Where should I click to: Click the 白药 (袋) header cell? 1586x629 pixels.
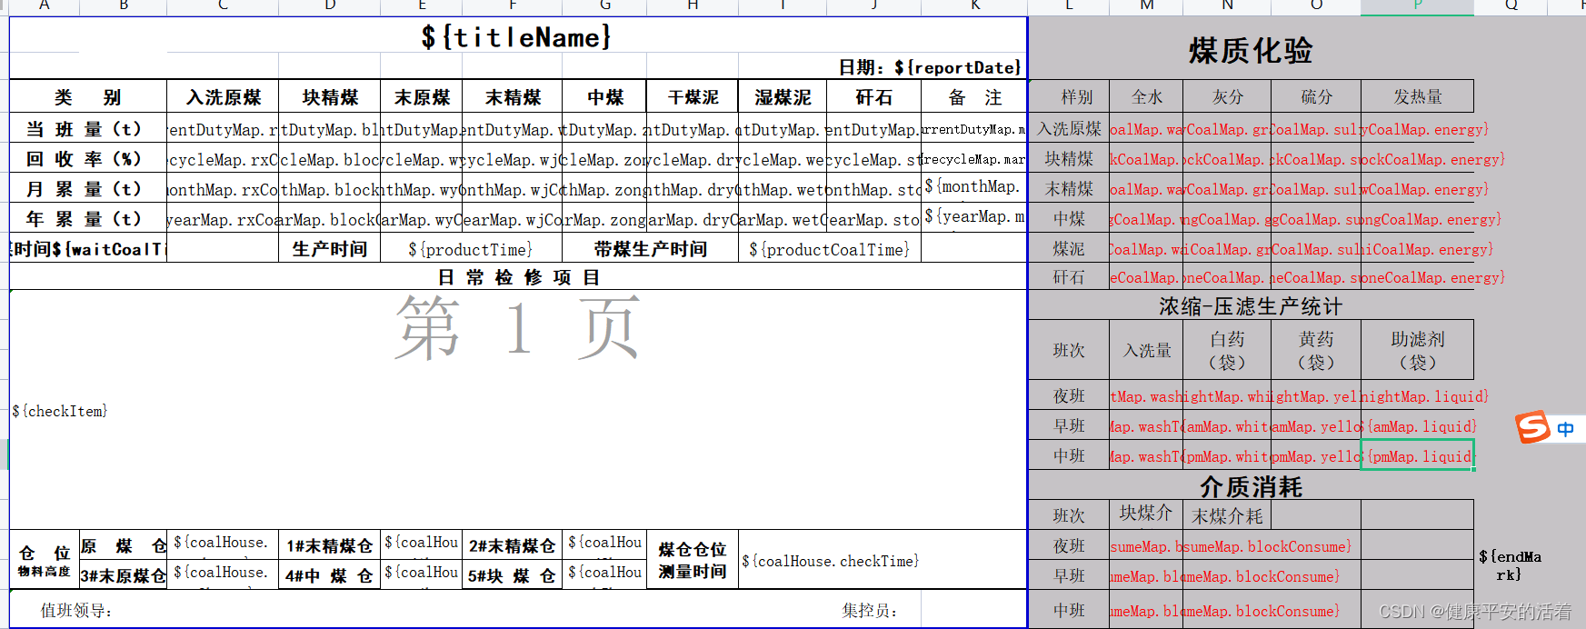click(x=1227, y=350)
